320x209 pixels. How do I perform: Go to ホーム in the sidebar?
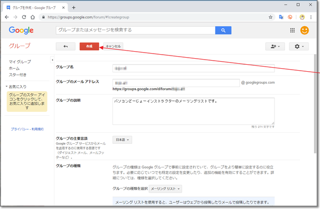(x=14, y=68)
